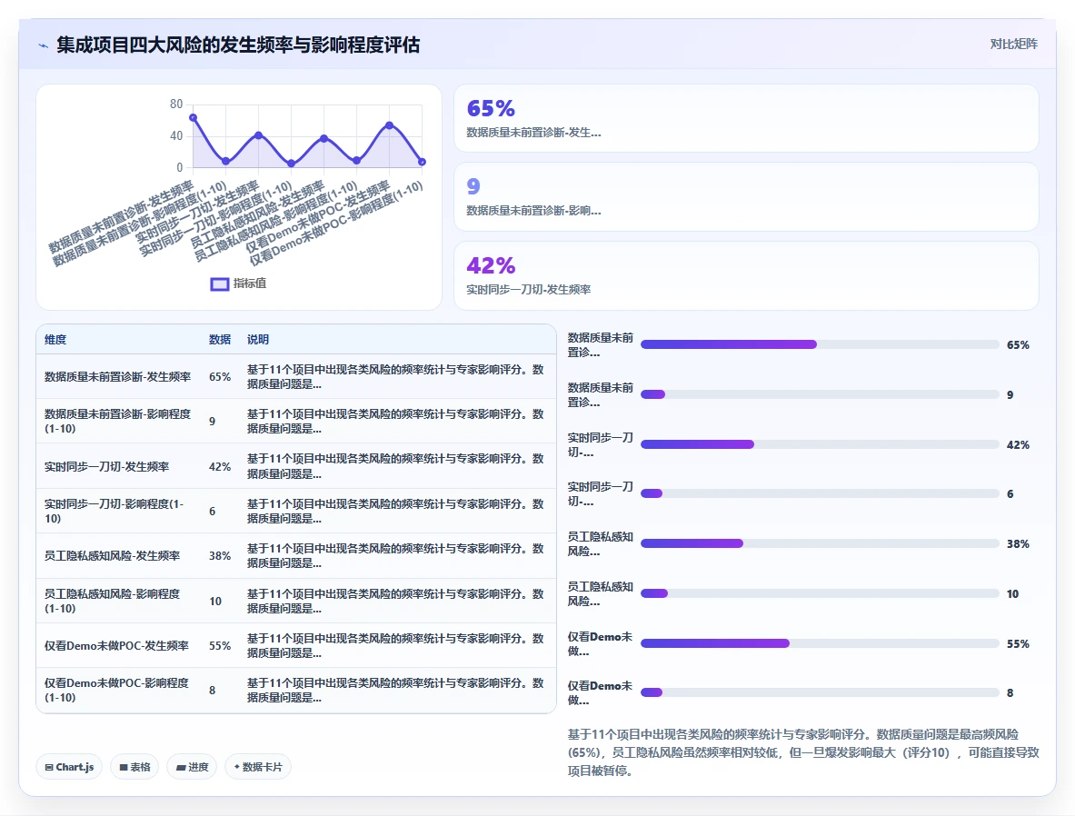1075x816 pixels.
Task: Select table row 员工隐私感知风险-影响程度(1-10)
Action: [295, 601]
